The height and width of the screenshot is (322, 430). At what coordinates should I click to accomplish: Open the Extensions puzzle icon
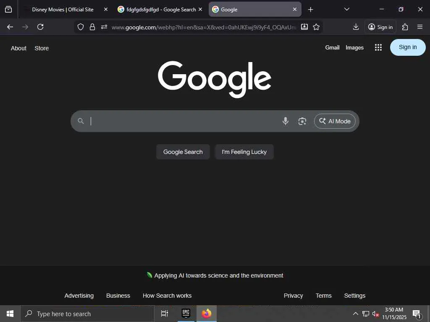(x=405, y=27)
